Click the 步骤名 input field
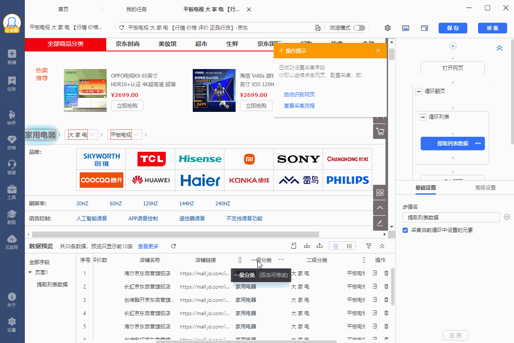Viewport: 514px width, 343px height. coord(451,217)
